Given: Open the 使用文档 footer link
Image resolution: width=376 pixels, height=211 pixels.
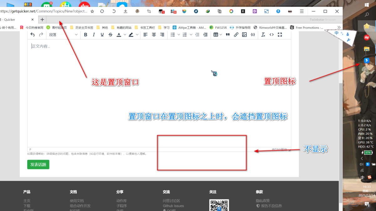Looking at the screenshot, I should (77, 201).
